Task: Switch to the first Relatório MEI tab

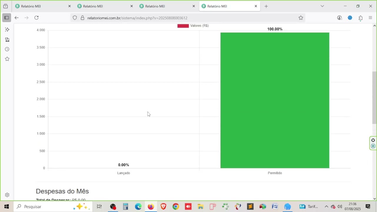Action: [x=43, y=6]
